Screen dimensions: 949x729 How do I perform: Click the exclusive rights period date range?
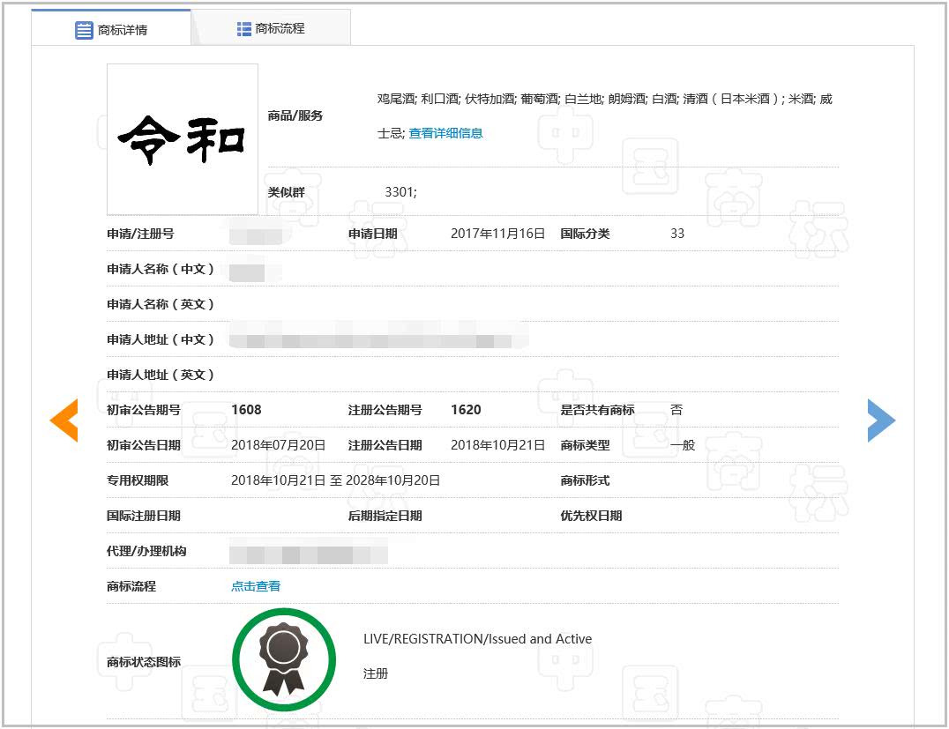(x=335, y=480)
